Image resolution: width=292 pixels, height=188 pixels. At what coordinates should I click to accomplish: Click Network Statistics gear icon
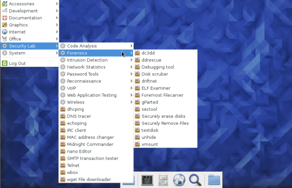point(63,67)
